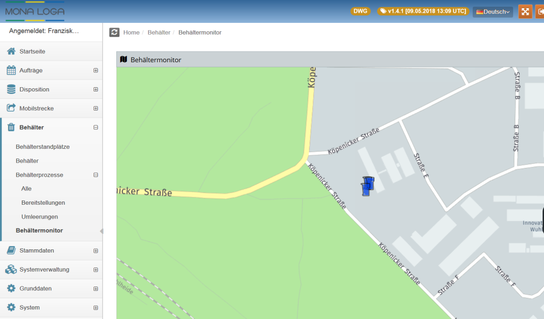The image size is (544, 319).
Task: Click Behälter breadcrumb link
Action: point(159,32)
